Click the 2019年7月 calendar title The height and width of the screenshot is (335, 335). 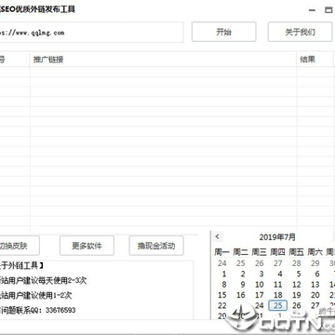tap(277, 237)
